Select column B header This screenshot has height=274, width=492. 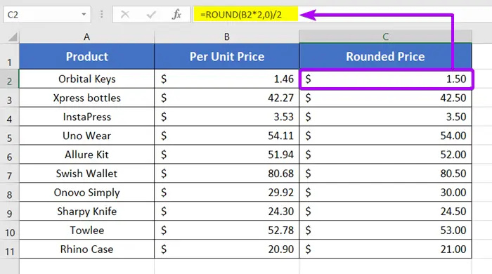click(226, 37)
